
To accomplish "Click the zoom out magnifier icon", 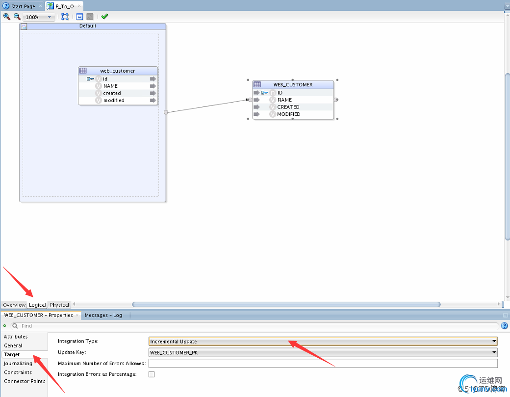I will (x=17, y=16).
